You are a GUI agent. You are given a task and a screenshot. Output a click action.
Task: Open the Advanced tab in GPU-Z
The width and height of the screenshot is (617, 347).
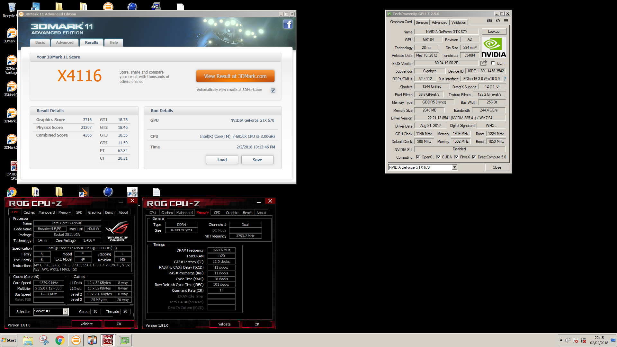click(x=440, y=22)
